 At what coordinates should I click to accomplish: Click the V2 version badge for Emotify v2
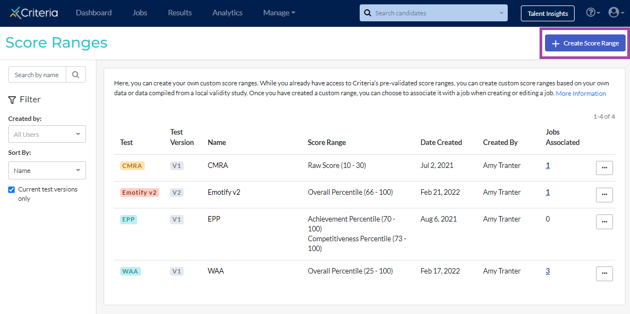tap(177, 193)
